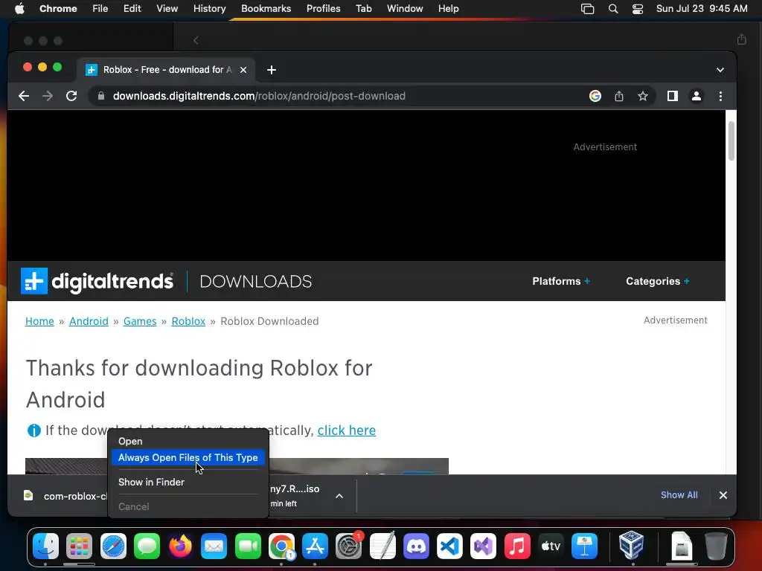Click the forward navigation arrow in Chrome
The image size is (762, 571).
pyautogui.click(x=48, y=96)
